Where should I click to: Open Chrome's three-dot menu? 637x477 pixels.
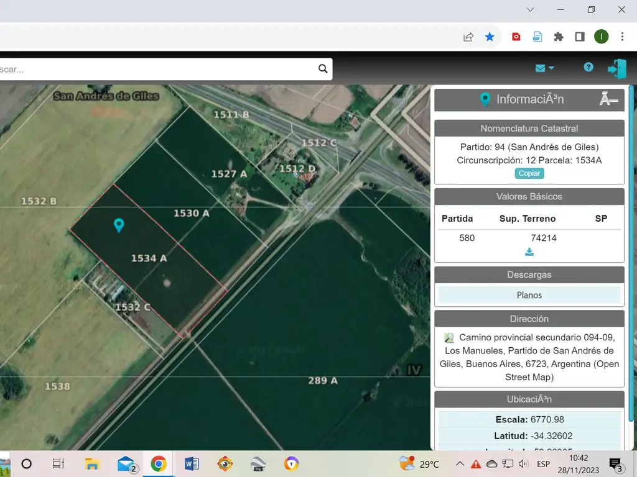click(622, 37)
